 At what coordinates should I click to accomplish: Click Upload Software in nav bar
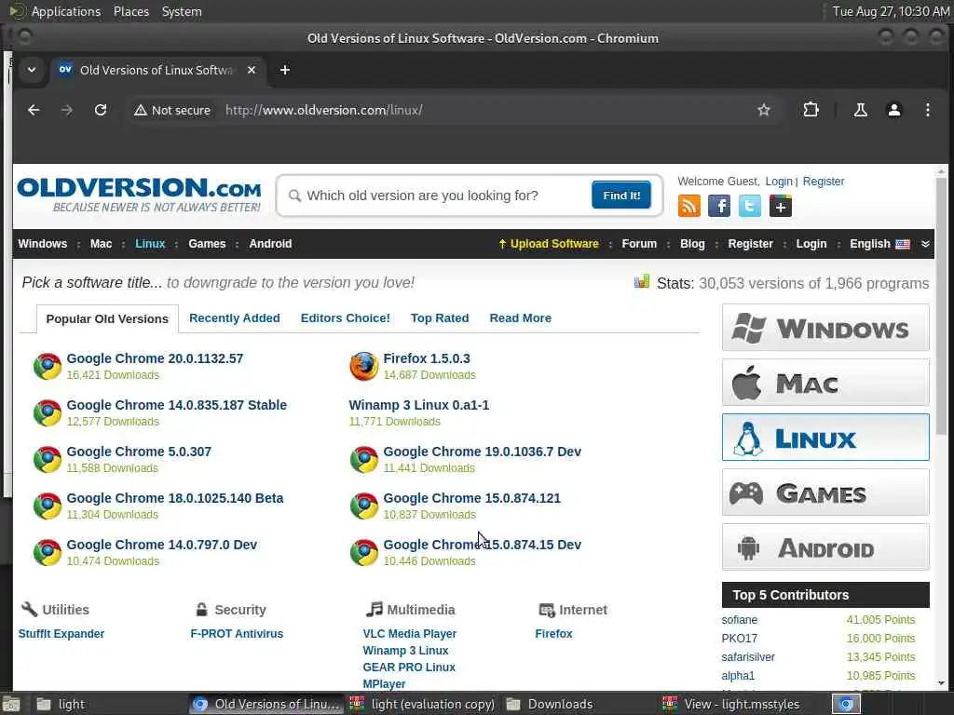548,244
